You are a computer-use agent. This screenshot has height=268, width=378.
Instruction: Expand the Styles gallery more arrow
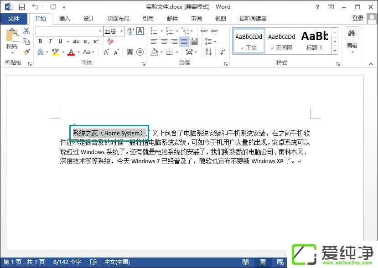point(335,50)
